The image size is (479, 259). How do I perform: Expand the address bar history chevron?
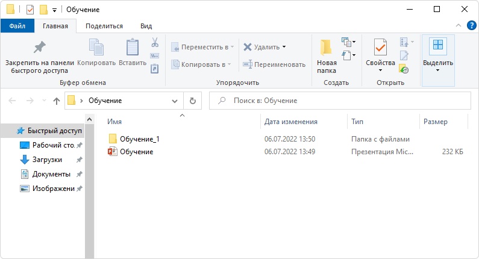pos(175,101)
